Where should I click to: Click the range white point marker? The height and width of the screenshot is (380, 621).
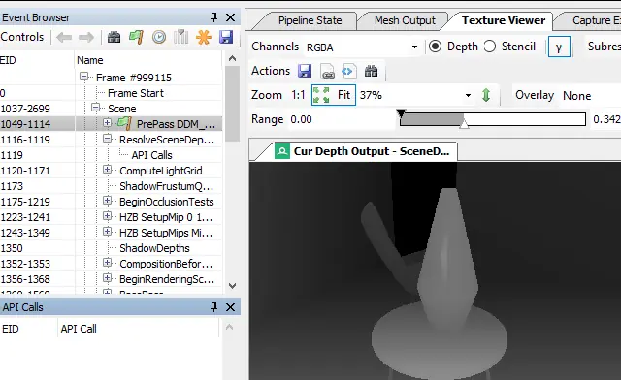[x=464, y=123]
